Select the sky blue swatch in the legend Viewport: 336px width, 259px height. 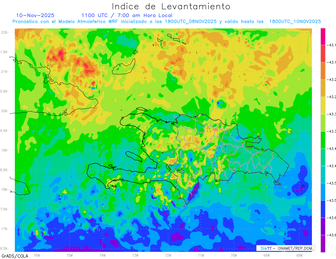(323, 192)
